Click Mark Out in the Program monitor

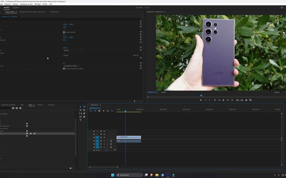tap(209, 100)
